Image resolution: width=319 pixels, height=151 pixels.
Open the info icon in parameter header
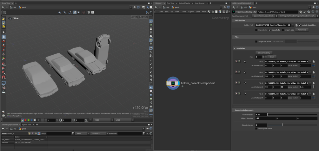[x=313, y=12]
